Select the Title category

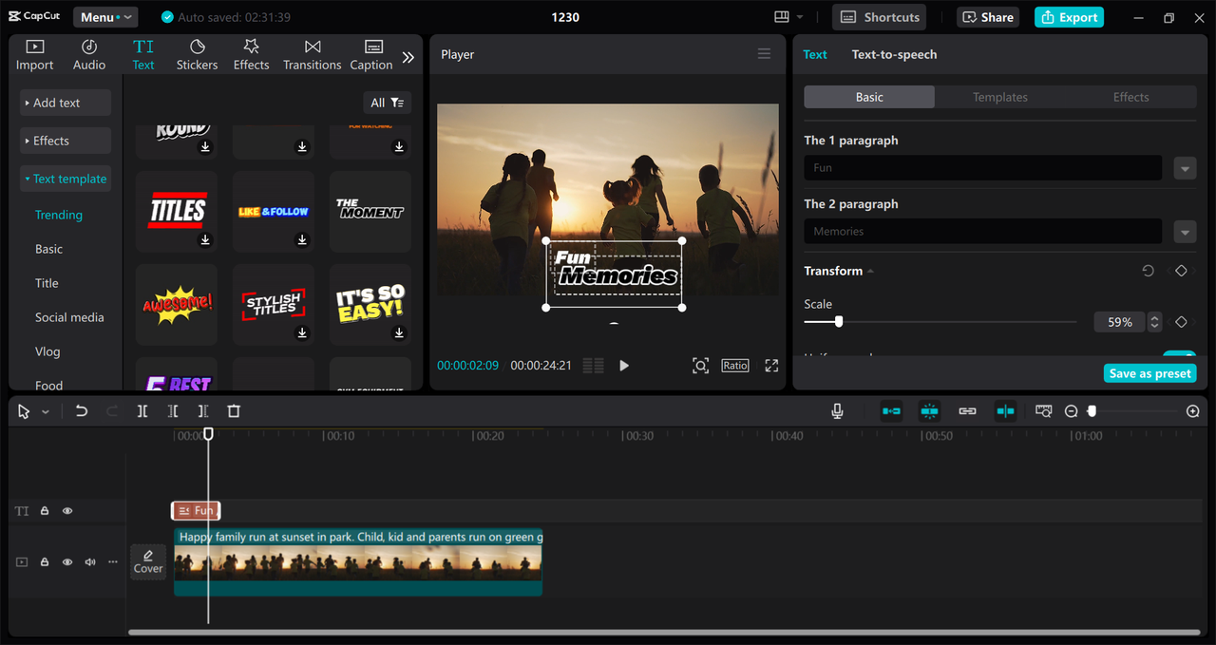[47, 283]
